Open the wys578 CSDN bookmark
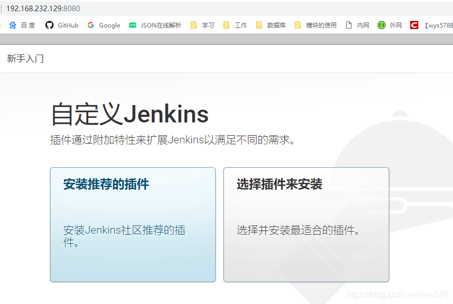Viewport: 453px width, 304px height. click(438, 26)
